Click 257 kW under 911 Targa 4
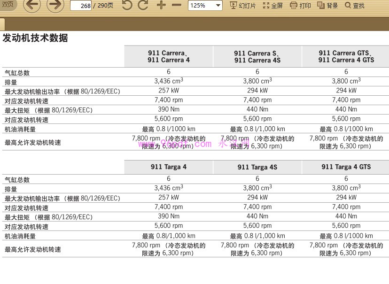This screenshot has height=284, width=389. point(169,197)
